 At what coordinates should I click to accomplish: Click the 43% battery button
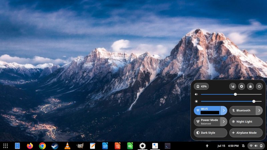point(202,86)
